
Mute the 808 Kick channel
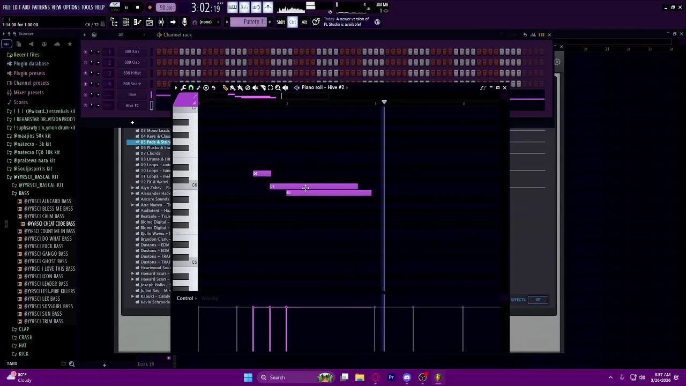pyautogui.click(x=85, y=51)
